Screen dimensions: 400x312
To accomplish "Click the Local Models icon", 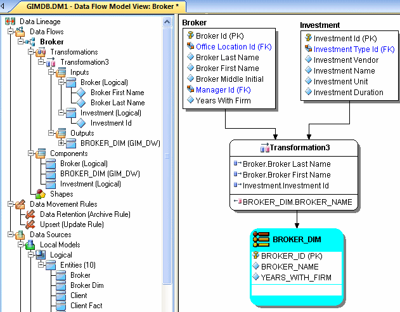I will point(30,245).
